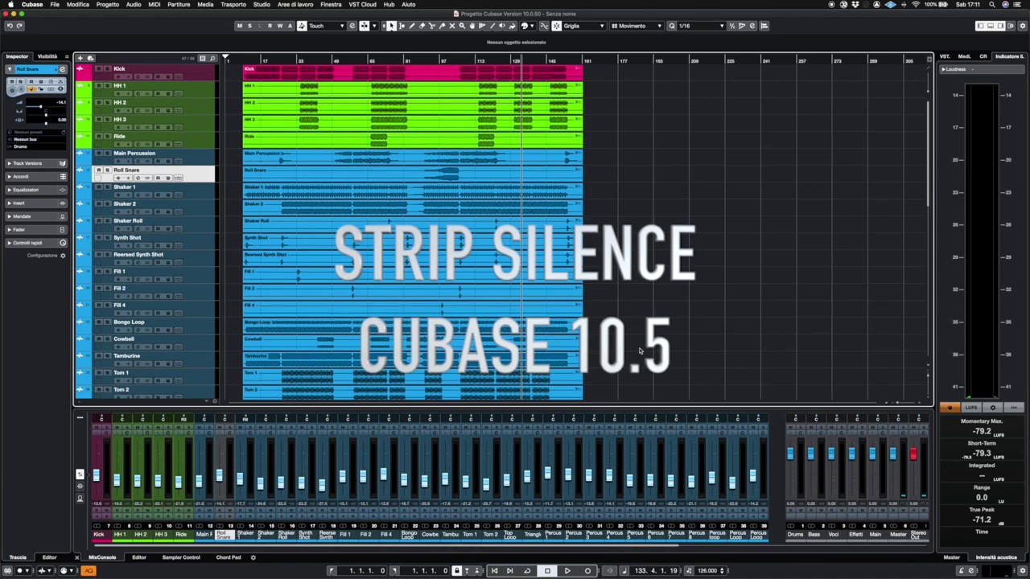1030x579 pixels.
Task: Click Controlli rapidi inspector section
Action: pyautogui.click(x=36, y=243)
